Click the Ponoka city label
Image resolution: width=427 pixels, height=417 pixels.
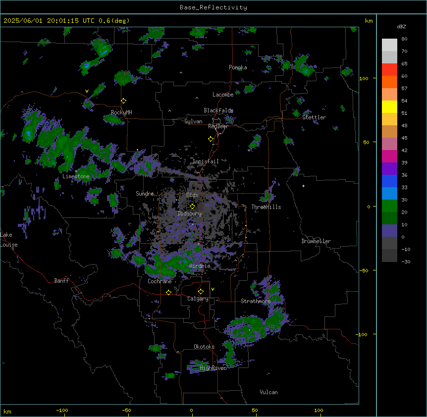tap(238, 67)
